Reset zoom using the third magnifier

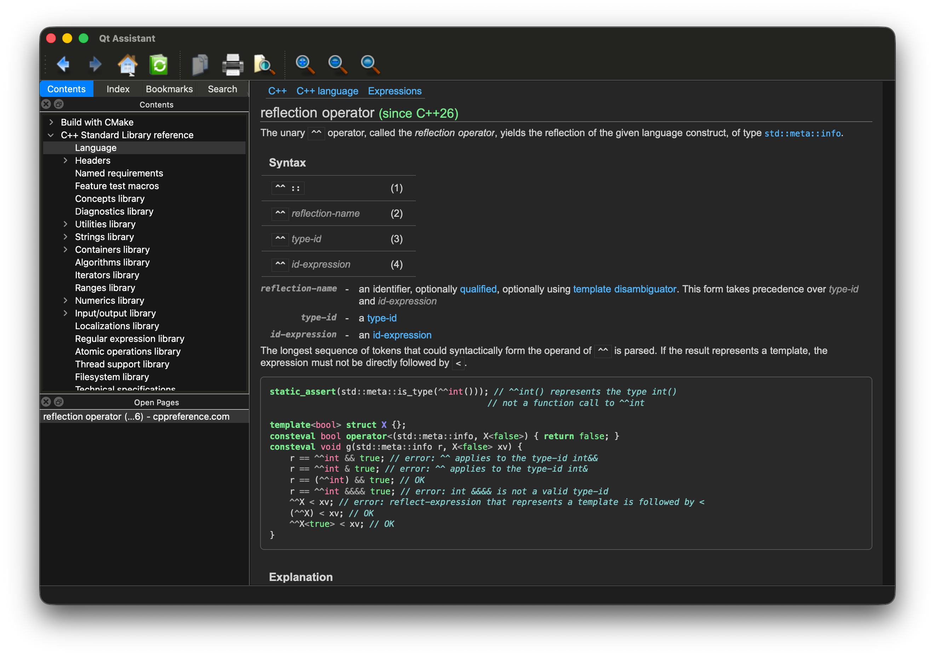coord(370,64)
